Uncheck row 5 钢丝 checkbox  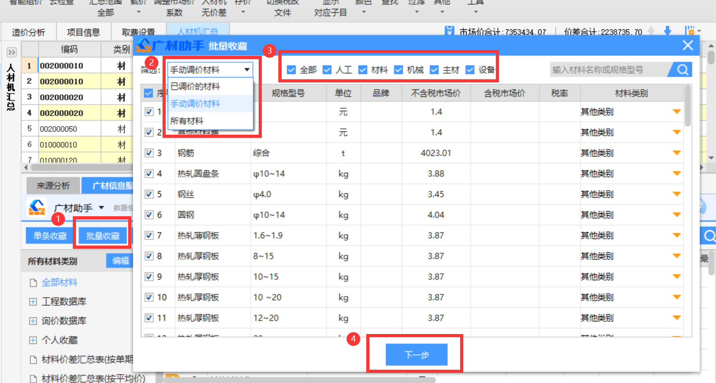tap(149, 194)
